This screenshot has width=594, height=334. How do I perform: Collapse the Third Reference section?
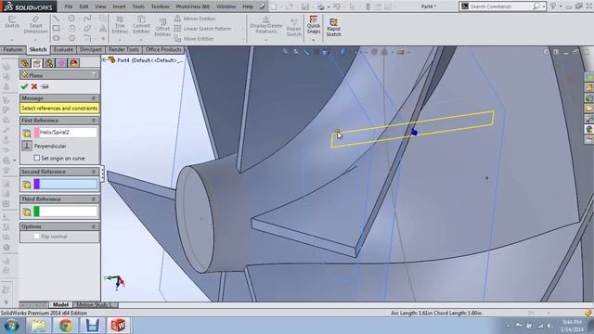click(x=94, y=199)
